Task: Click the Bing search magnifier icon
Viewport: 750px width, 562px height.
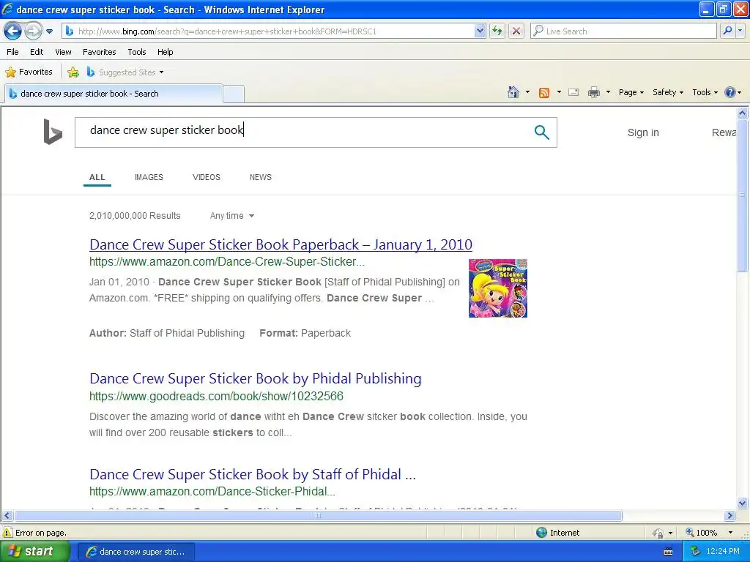Action: pyautogui.click(x=541, y=132)
